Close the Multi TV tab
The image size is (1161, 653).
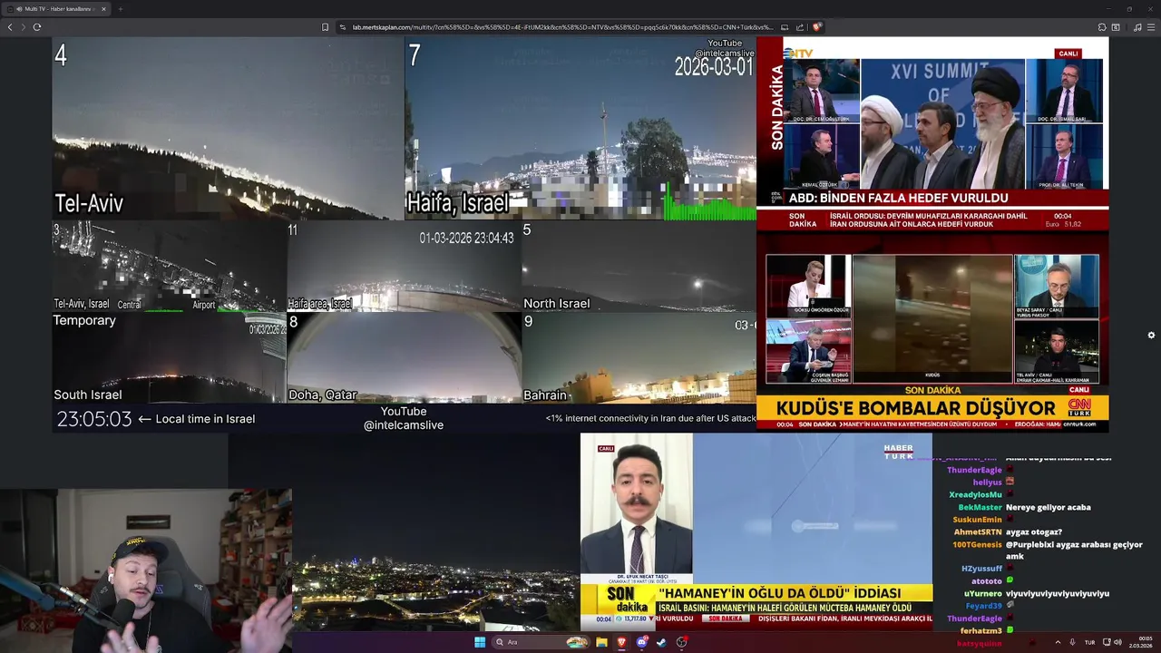[103, 9]
